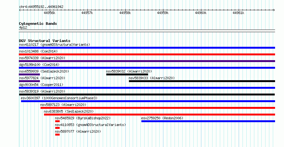
Task: Click nsv4110853 (gnomADStructuralVariants) label
Action: point(90,125)
